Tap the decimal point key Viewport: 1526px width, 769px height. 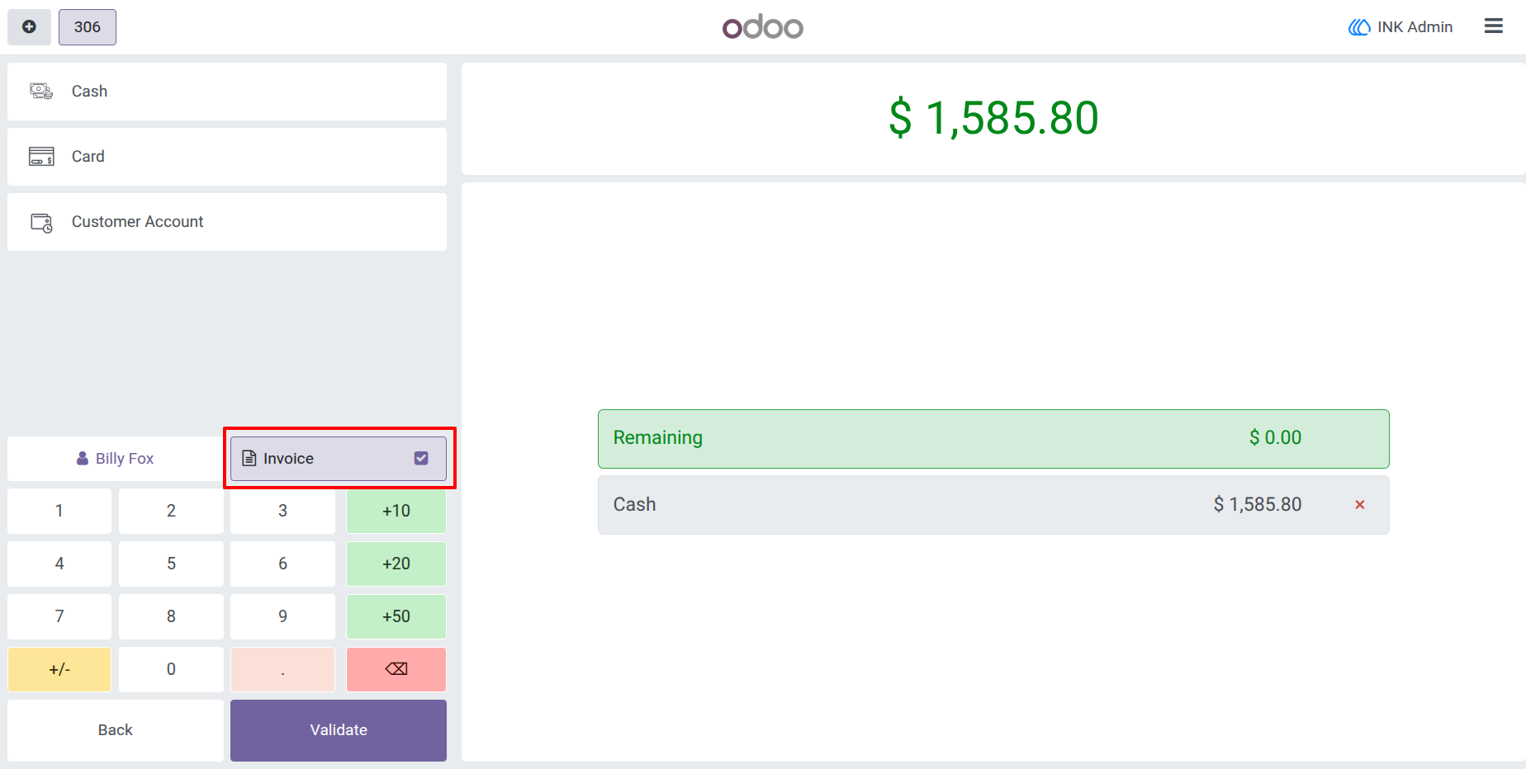[282, 669]
